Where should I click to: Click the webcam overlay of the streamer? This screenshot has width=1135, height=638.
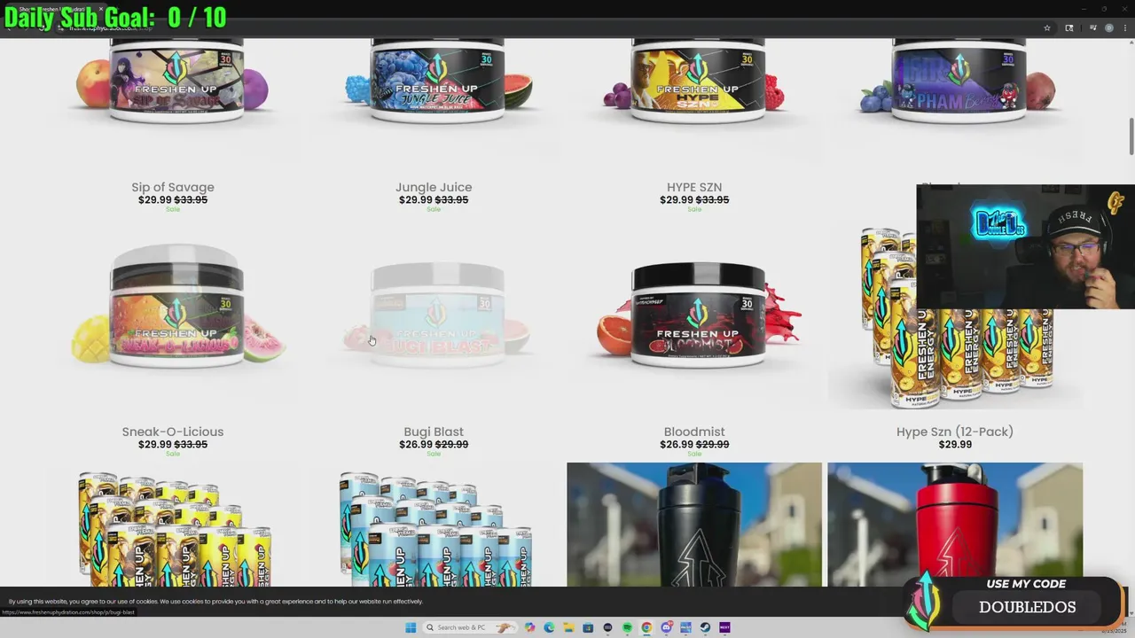pos(1025,246)
